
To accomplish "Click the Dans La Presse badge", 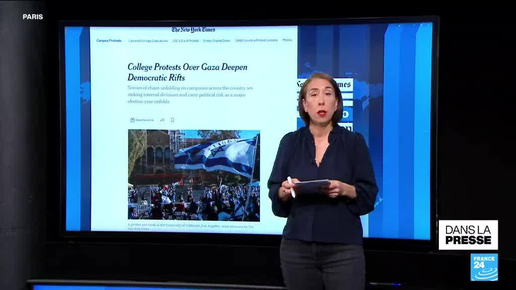I will [468, 235].
